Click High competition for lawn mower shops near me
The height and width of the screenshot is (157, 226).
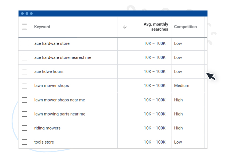tap(178, 100)
